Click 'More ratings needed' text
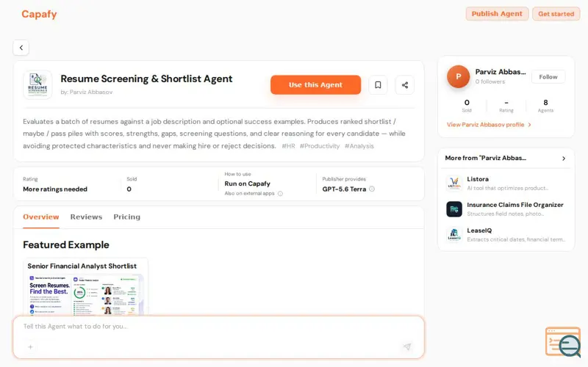Viewport: 588px width, 367px height. [x=55, y=189]
